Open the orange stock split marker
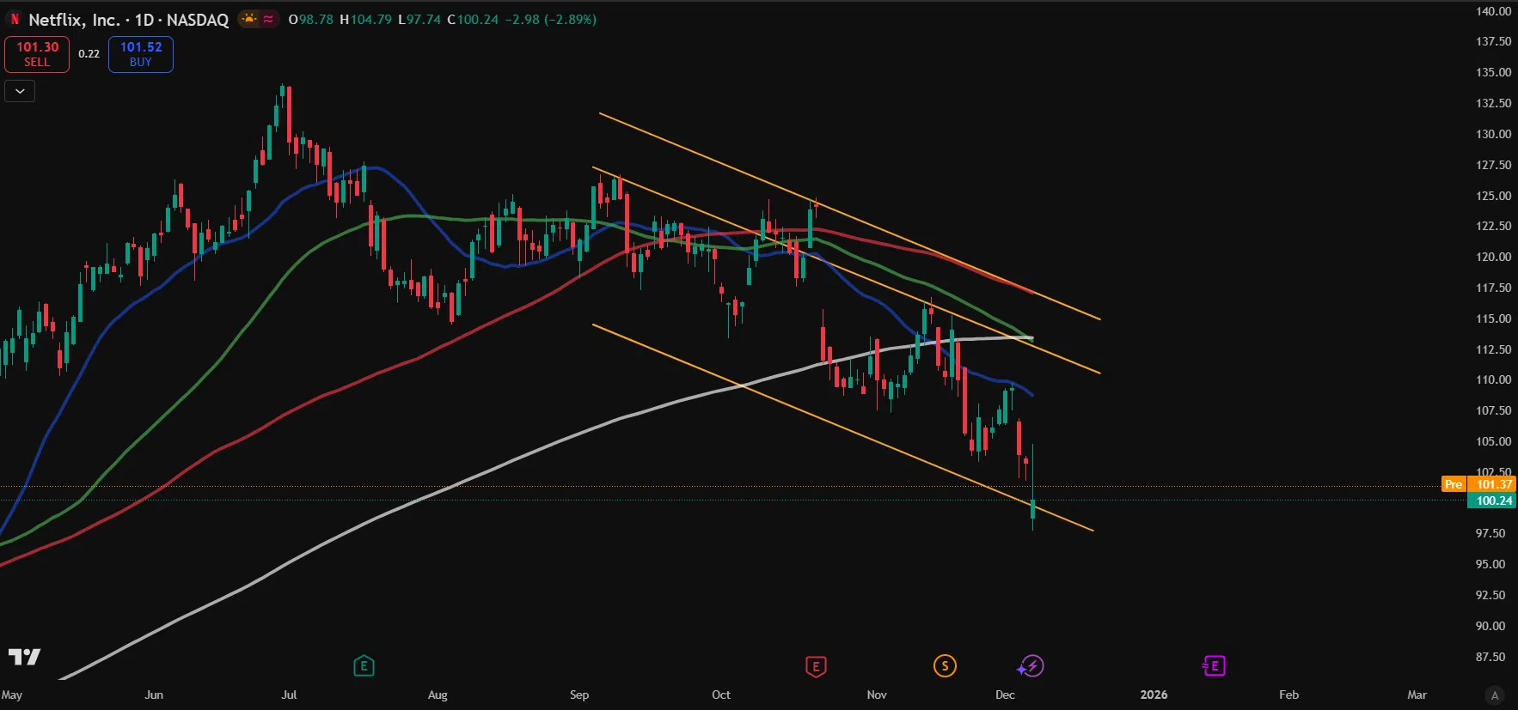Image resolution: width=1518 pixels, height=710 pixels. 945,666
